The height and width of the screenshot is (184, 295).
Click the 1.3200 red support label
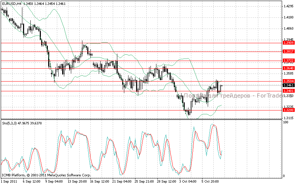(288, 110)
